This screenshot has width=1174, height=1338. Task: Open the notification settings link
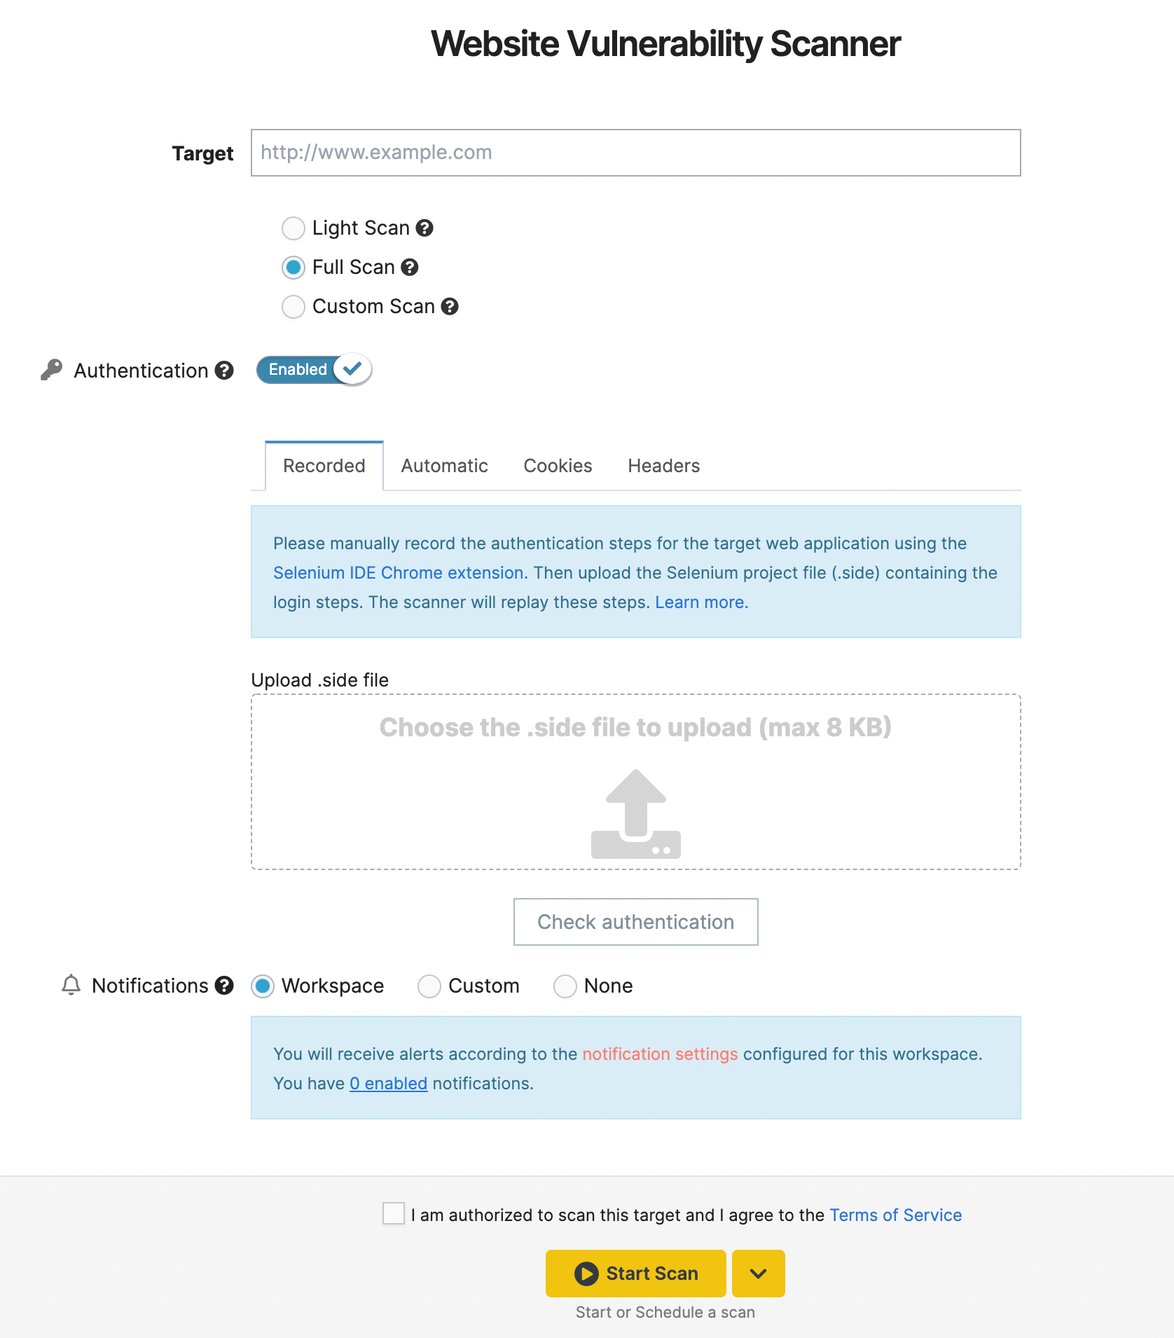pos(659,1054)
